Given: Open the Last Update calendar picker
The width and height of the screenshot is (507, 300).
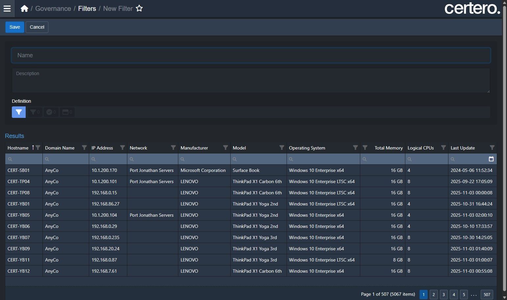Looking at the screenshot, I should point(491,159).
